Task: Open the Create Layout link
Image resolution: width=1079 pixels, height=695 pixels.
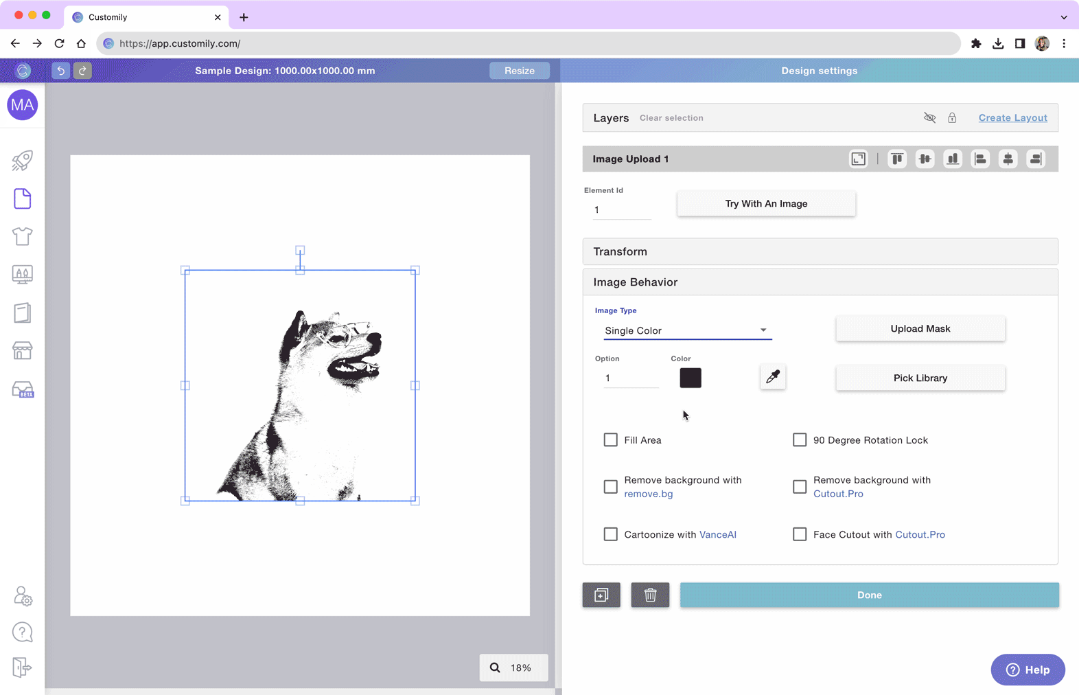Action: coord(1012,118)
